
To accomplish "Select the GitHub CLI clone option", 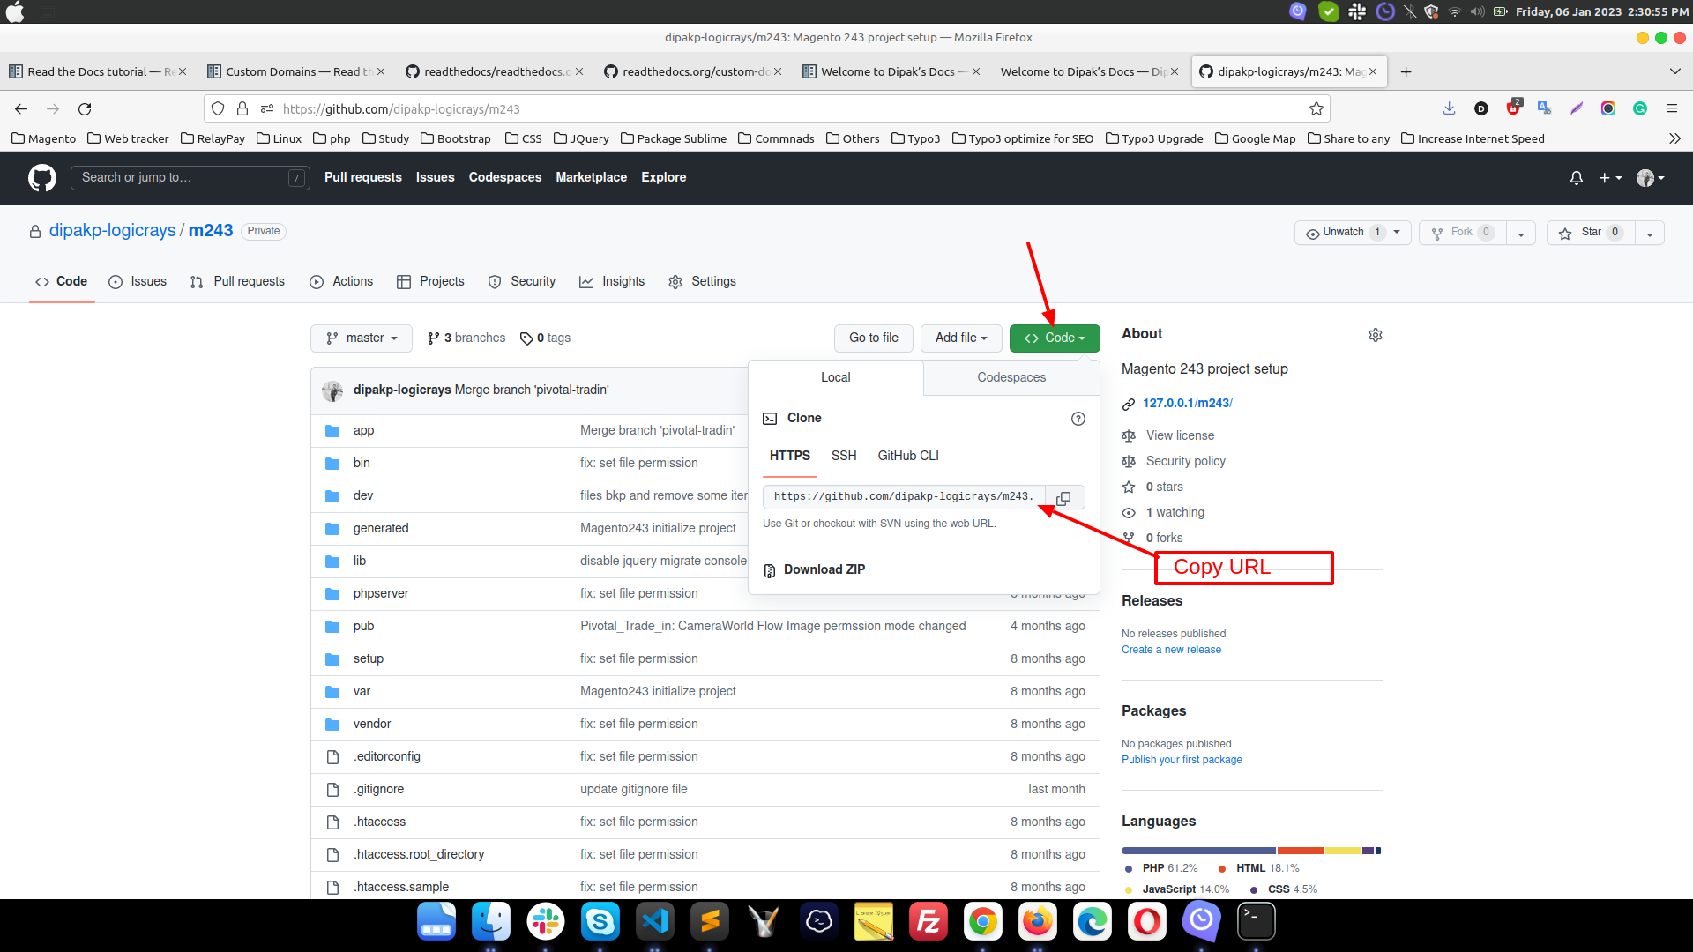I will coord(908,456).
